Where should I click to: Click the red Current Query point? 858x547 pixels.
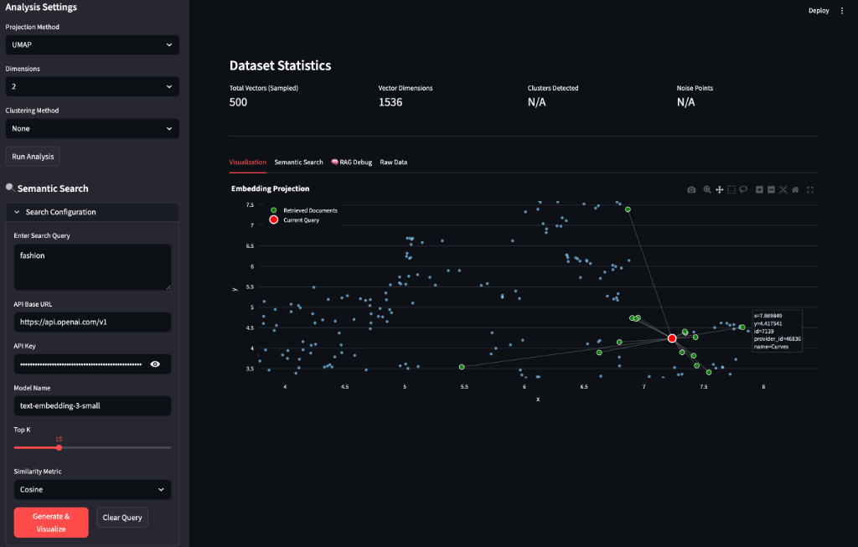click(672, 338)
